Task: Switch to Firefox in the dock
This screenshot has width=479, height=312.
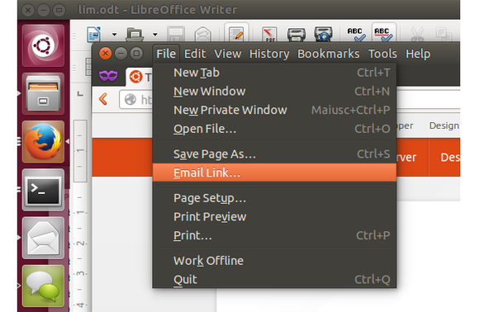Action: point(43,142)
